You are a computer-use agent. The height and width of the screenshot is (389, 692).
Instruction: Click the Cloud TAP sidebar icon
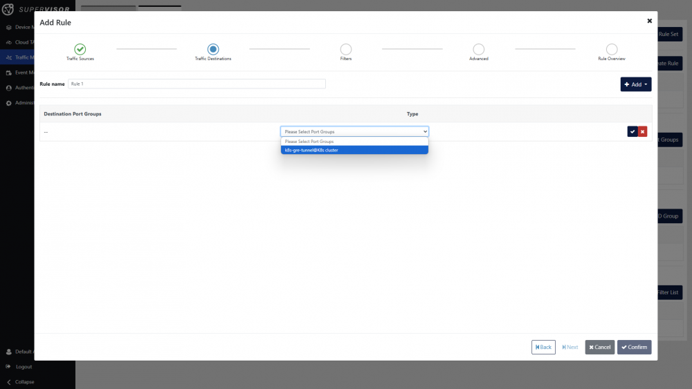tap(9, 42)
